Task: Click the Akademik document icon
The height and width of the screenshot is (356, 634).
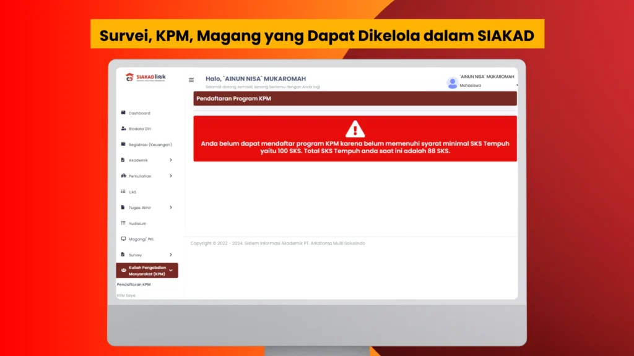Action: coord(123,160)
